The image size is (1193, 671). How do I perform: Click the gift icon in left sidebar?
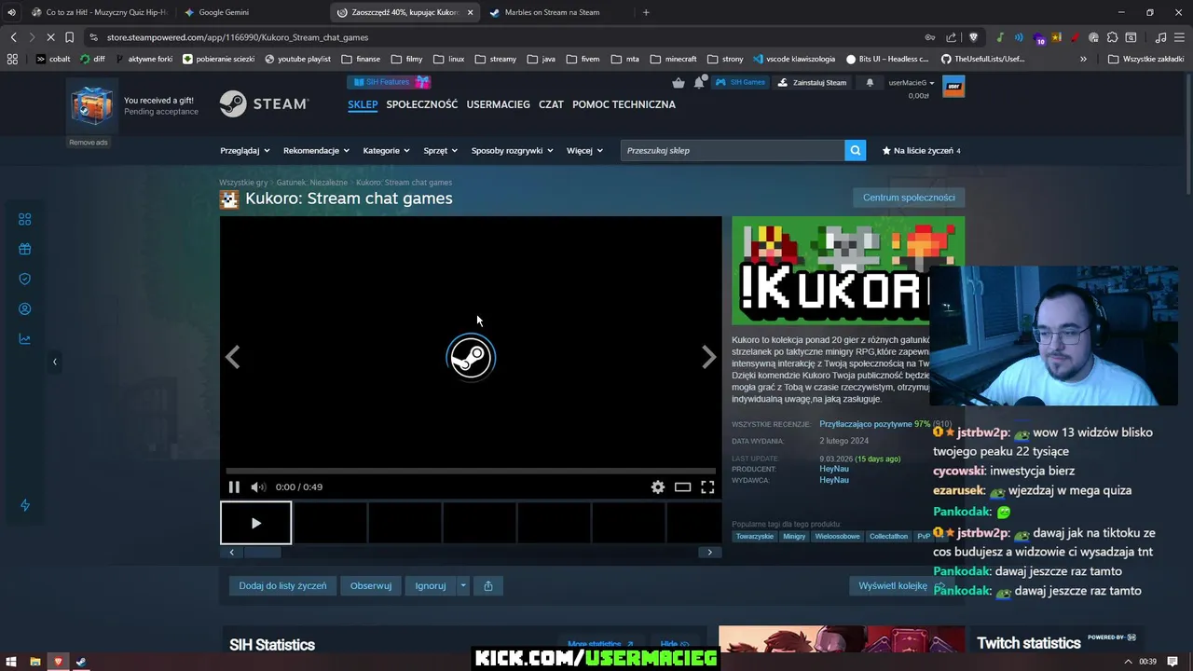point(25,249)
